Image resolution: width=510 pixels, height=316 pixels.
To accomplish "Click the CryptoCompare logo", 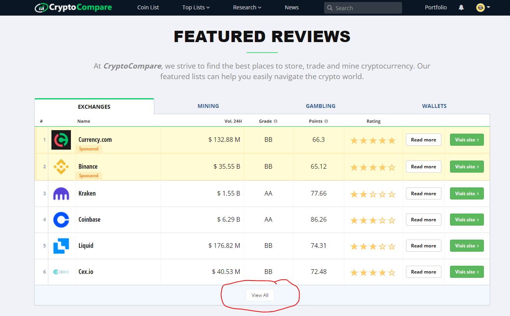I will (72, 7).
